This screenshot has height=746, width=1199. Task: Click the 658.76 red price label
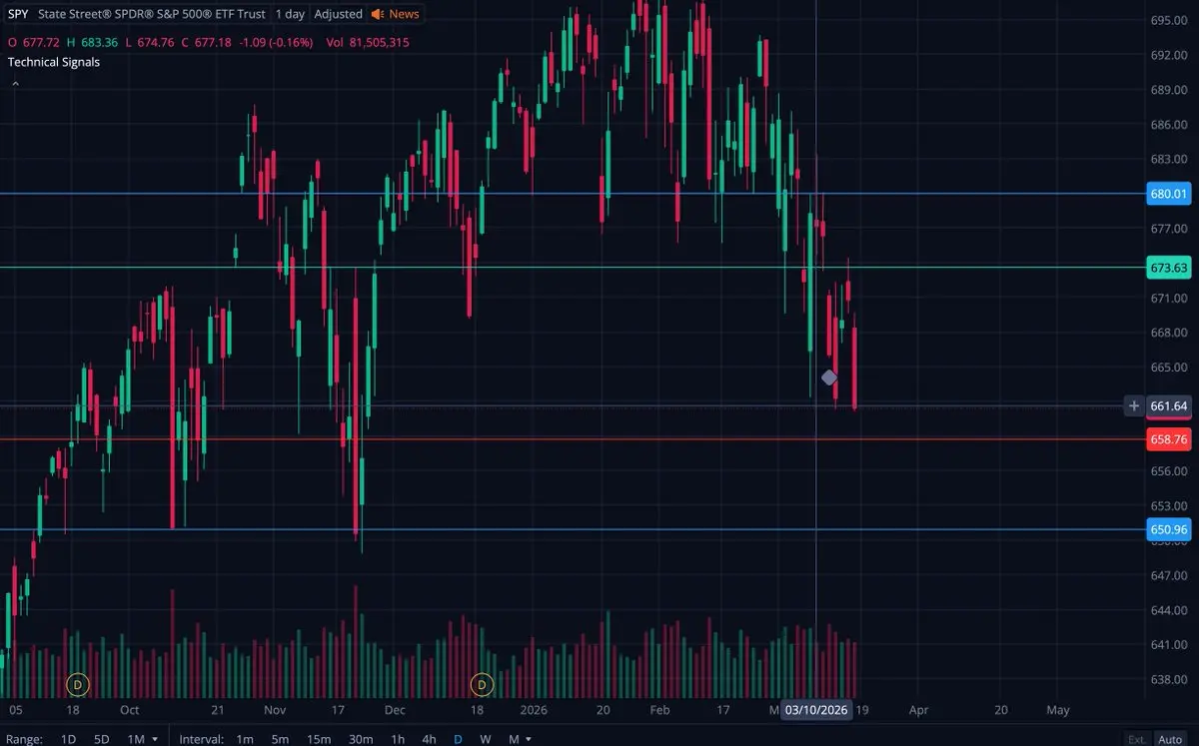click(x=1169, y=439)
